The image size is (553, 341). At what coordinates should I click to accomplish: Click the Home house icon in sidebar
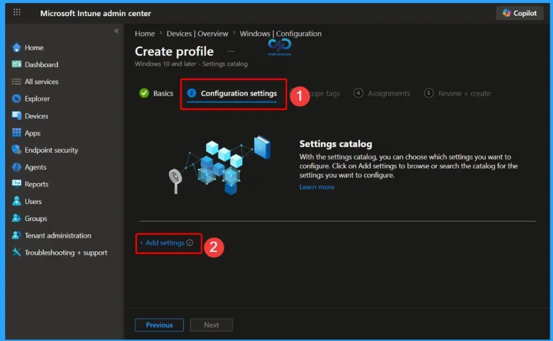pyautogui.click(x=17, y=47)
